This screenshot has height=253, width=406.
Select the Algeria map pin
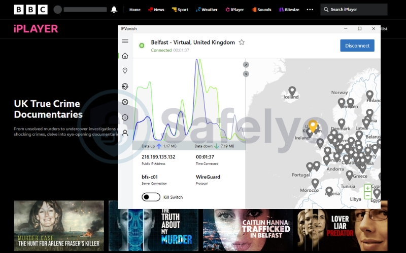329,192
